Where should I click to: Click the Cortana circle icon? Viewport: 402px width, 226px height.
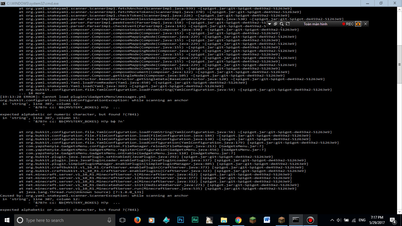(20, 220)
